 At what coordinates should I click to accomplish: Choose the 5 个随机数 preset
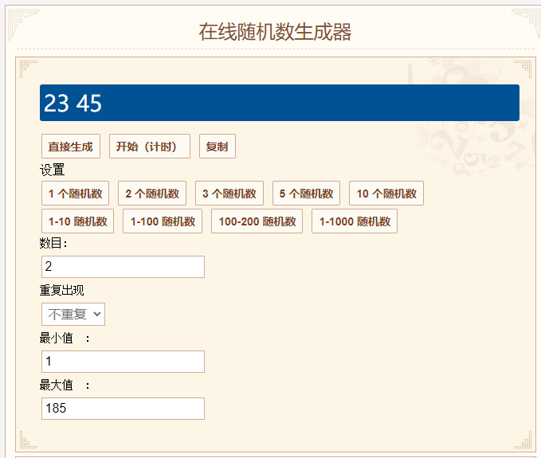(307, 193)
